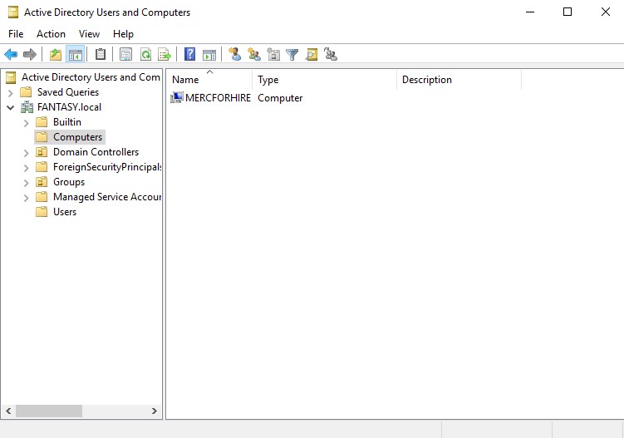Screen dimensions: 624x438
Task: Expand the Builtin tree node
Action: click(27, 122)
